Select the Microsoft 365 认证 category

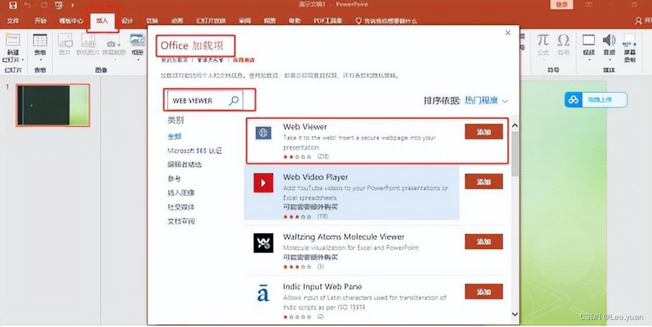[x=195, y=151]
